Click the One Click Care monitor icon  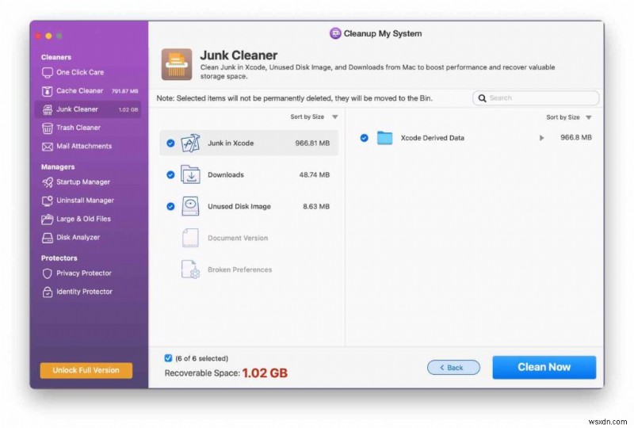pos(48,73)
